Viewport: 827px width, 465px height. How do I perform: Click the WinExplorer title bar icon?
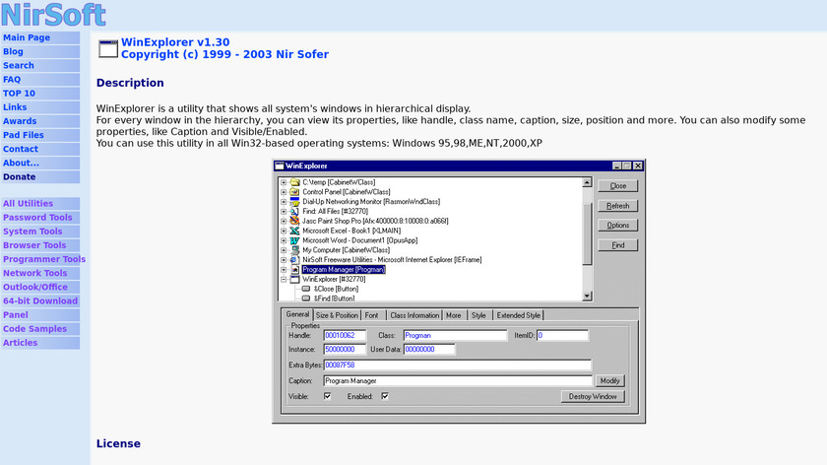click(x=280, y=166)
